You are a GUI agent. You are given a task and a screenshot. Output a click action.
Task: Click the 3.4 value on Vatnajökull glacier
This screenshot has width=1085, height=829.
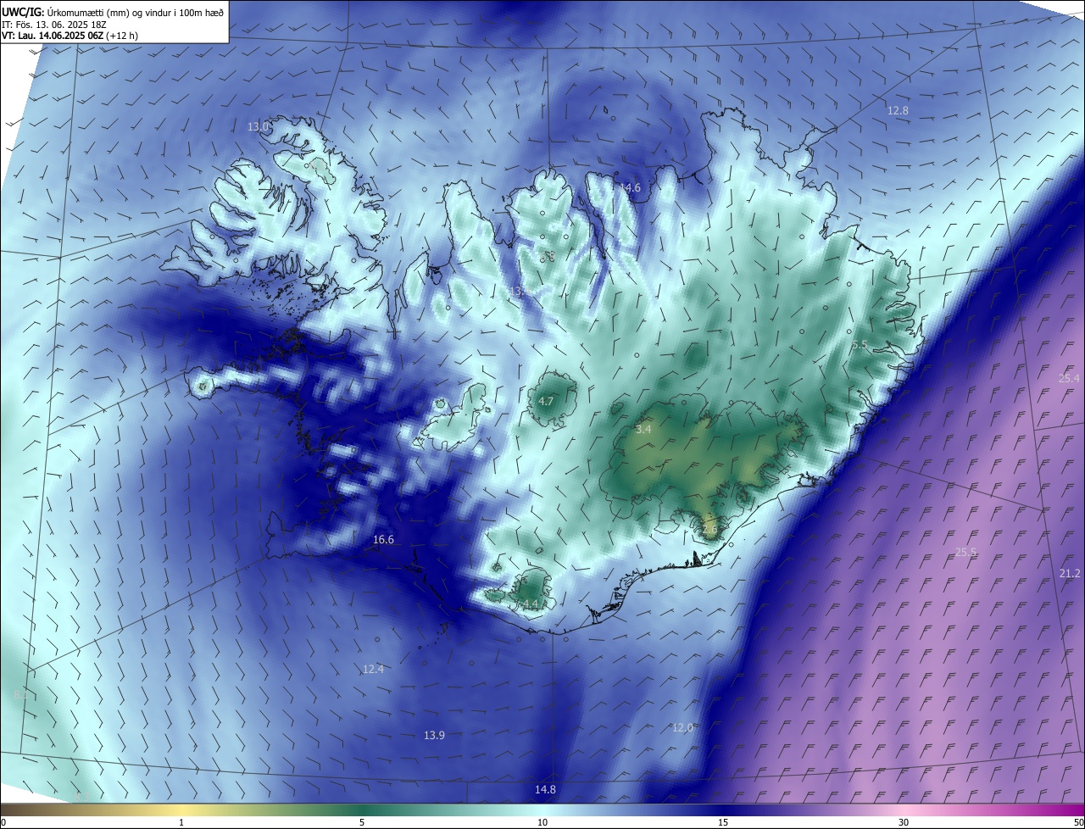(x=643, y=429)
